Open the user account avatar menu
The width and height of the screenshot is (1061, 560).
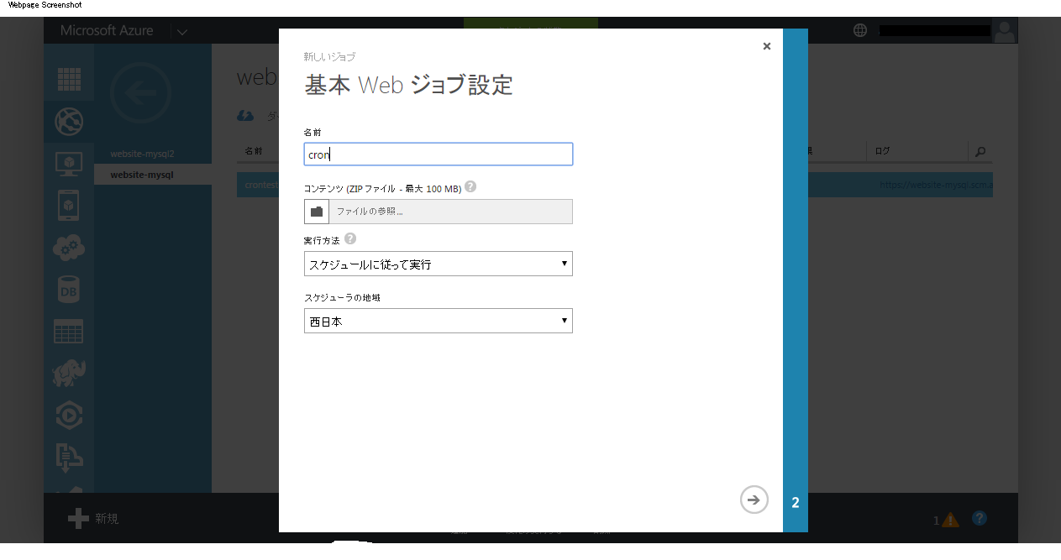tap(1004, 31)
